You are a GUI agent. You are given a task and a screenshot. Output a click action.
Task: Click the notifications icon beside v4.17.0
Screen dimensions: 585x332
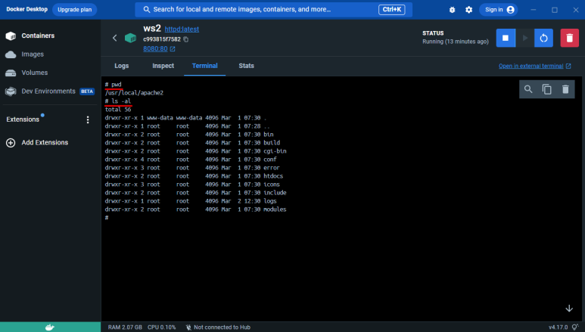[575, 327]
